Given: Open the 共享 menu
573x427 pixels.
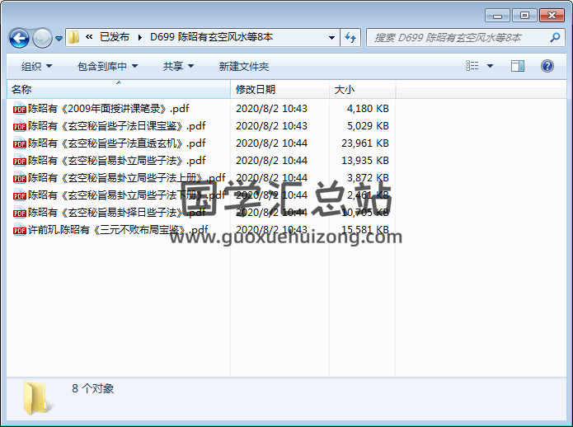Looking at the screenshot, I should point(178,66).
